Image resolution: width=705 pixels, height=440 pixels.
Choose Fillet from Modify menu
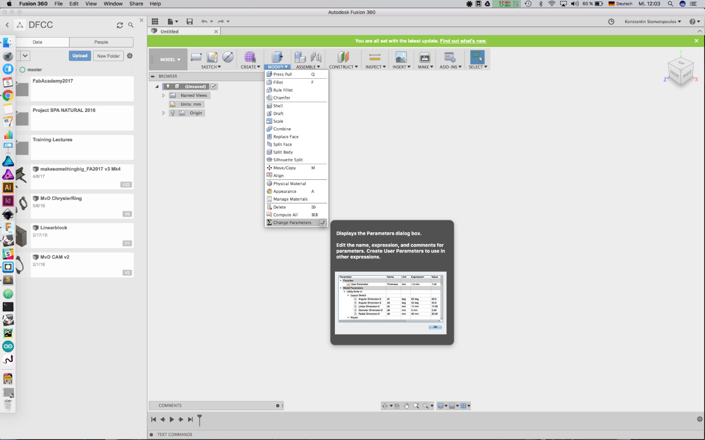[296, 82]
